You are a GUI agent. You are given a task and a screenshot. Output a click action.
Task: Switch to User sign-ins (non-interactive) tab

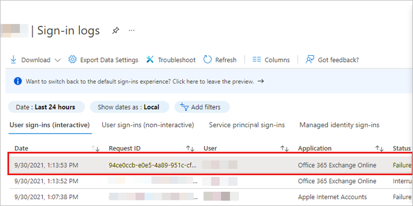(148, 125)
